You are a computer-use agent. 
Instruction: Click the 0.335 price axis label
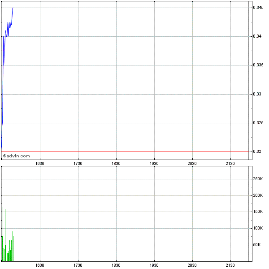tap(258, 65)
